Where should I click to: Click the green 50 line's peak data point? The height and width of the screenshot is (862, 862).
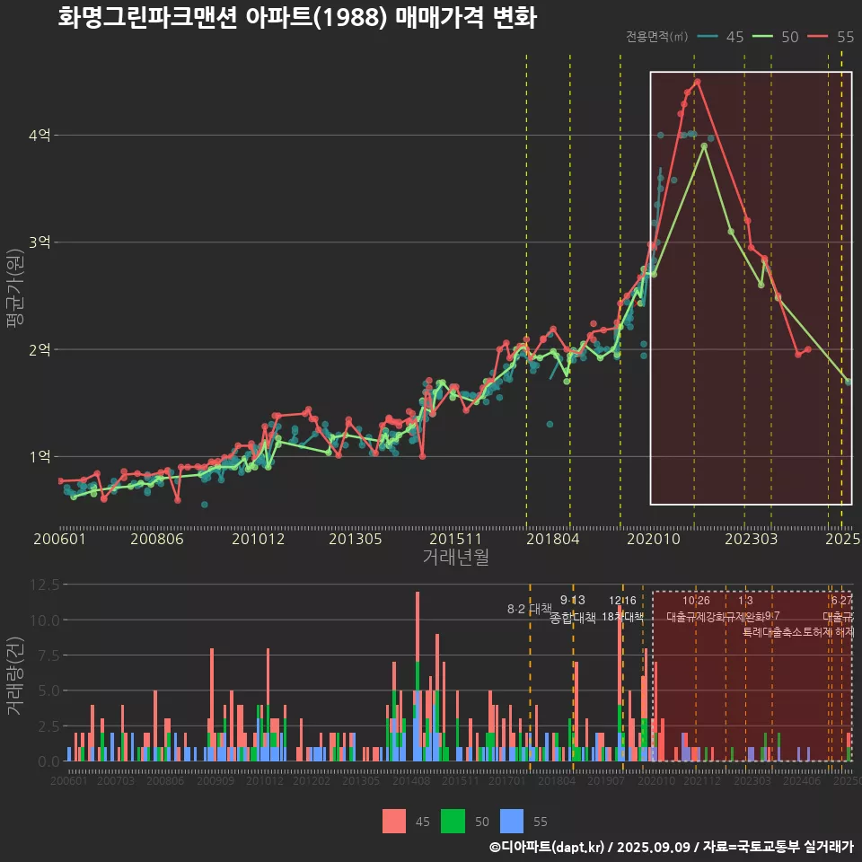point(704,146)
